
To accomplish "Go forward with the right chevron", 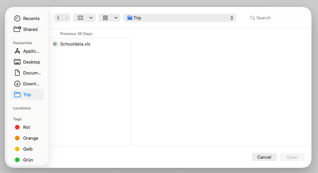I will pyautogui.click(x=67, y=18).
